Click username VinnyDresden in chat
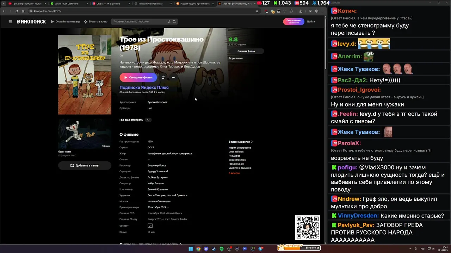Viewport: 451px width, 253px height. click(x=358, y=216)
